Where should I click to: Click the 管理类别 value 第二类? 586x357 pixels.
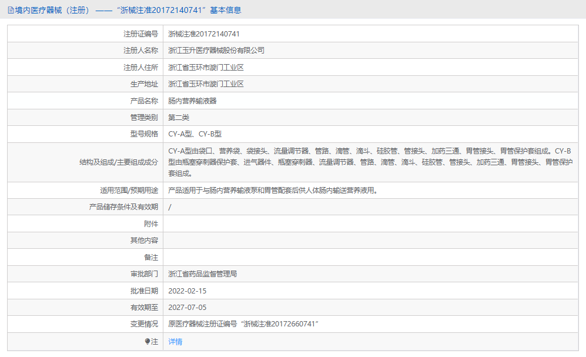point(179,117)
